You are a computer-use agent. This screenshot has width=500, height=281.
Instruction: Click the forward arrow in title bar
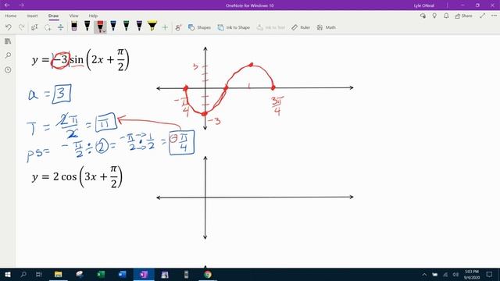21,5
